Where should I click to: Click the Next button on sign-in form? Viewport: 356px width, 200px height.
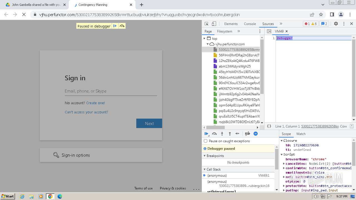(x=149, y=123)
